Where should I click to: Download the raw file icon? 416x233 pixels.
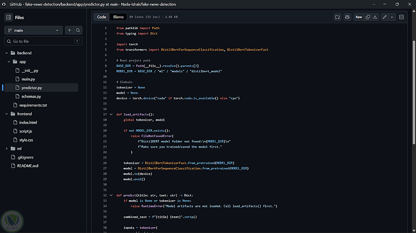coord(375,17)
